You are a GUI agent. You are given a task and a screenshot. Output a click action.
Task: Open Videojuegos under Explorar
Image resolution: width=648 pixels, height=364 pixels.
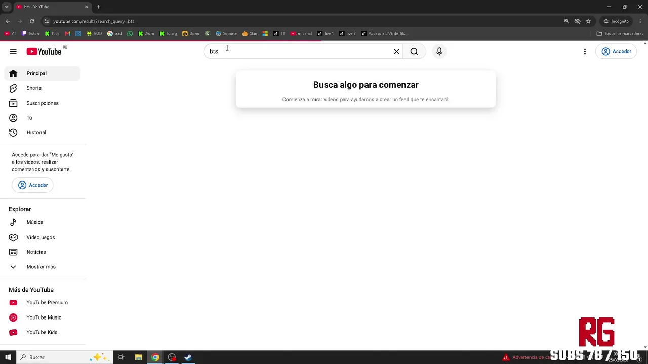[43, 237]
